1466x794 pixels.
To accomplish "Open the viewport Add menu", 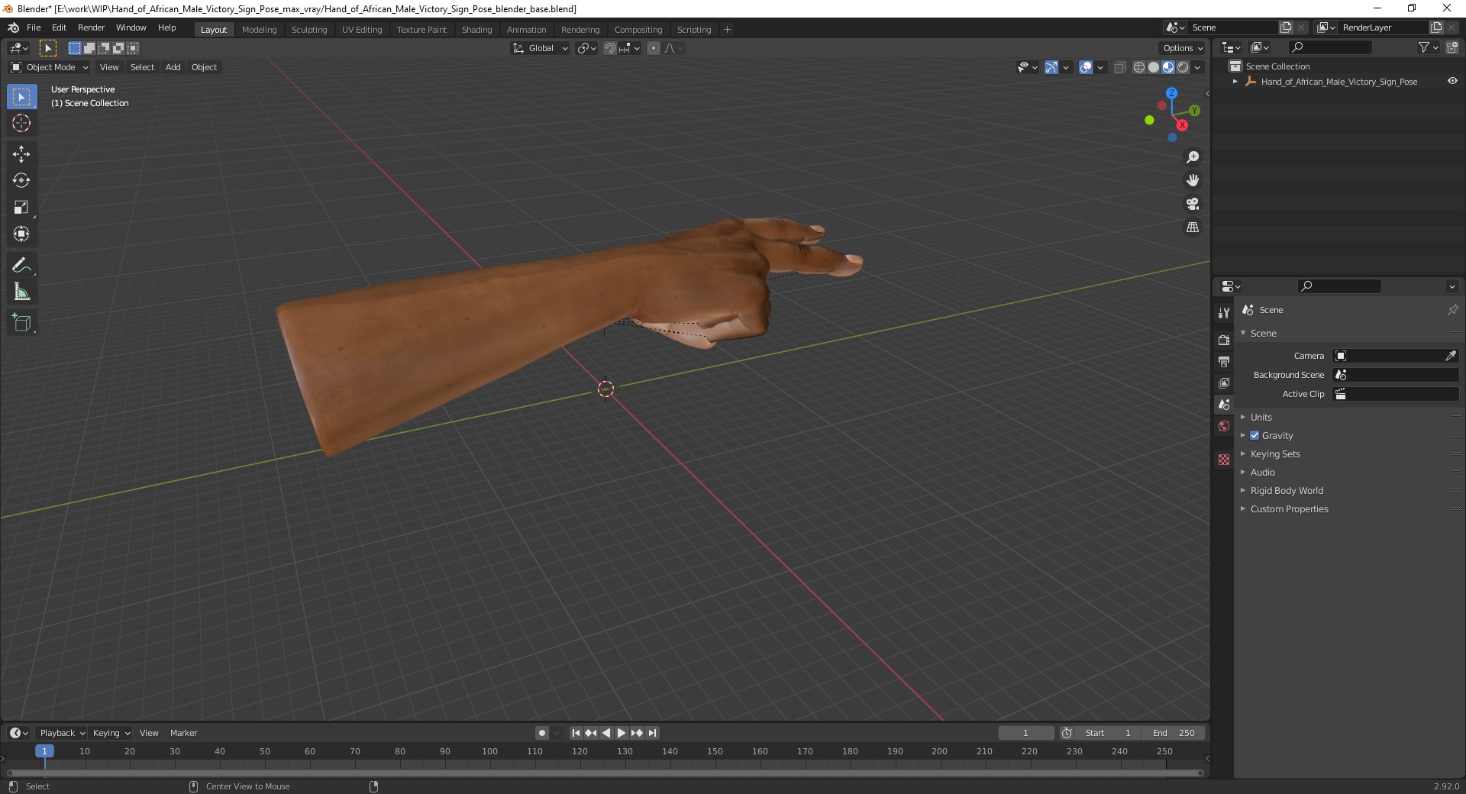I will [x=173, y=67].
